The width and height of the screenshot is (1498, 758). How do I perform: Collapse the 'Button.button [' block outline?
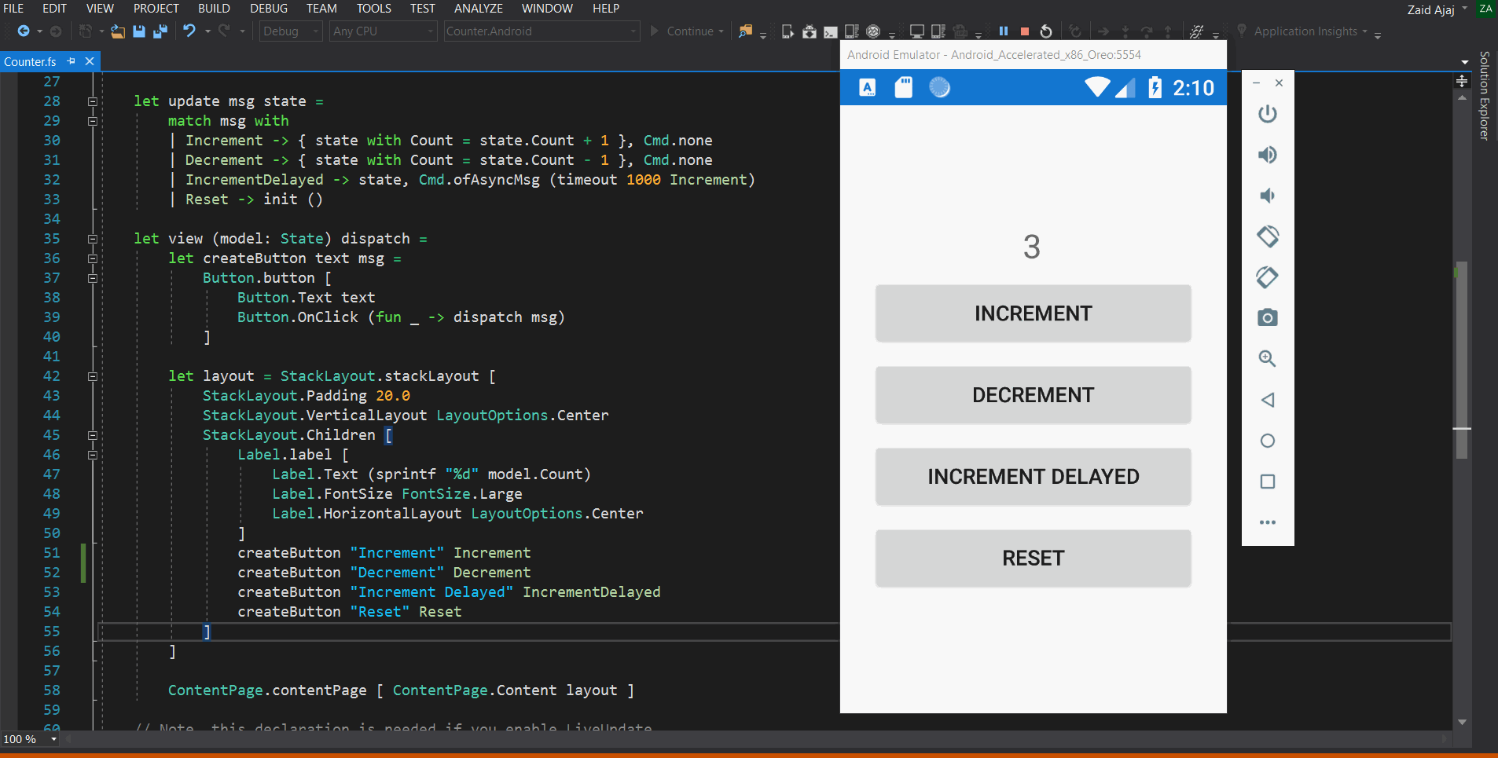(x=92, y=278)
